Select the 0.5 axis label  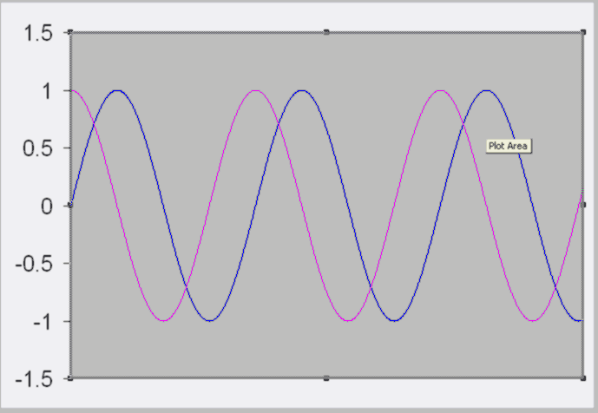pyautogui.click(x=38, y=148)
